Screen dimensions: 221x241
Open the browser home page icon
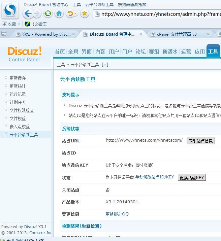59,13
